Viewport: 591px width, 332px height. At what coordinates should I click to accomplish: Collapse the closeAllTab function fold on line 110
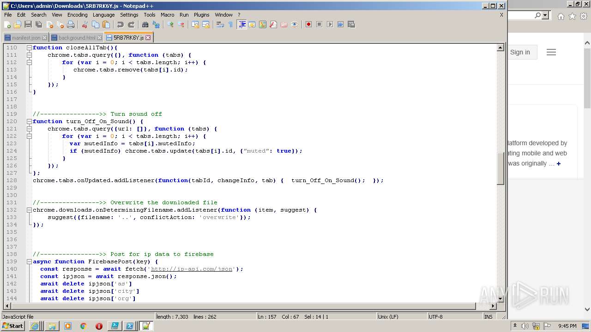tap(29, 47)
